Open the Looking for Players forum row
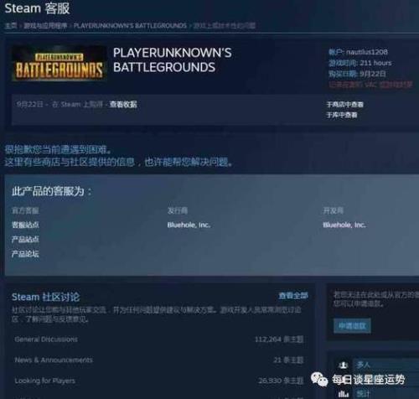Screen dimensions: 419x399 click(x=159, y=381)
